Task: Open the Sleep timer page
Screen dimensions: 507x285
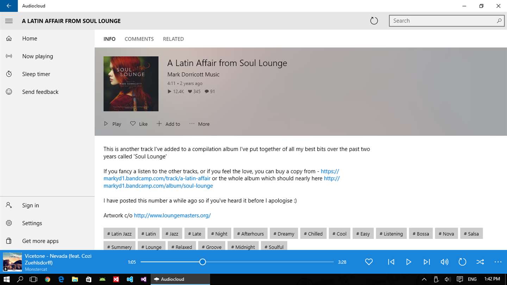Action: point(47,74)
